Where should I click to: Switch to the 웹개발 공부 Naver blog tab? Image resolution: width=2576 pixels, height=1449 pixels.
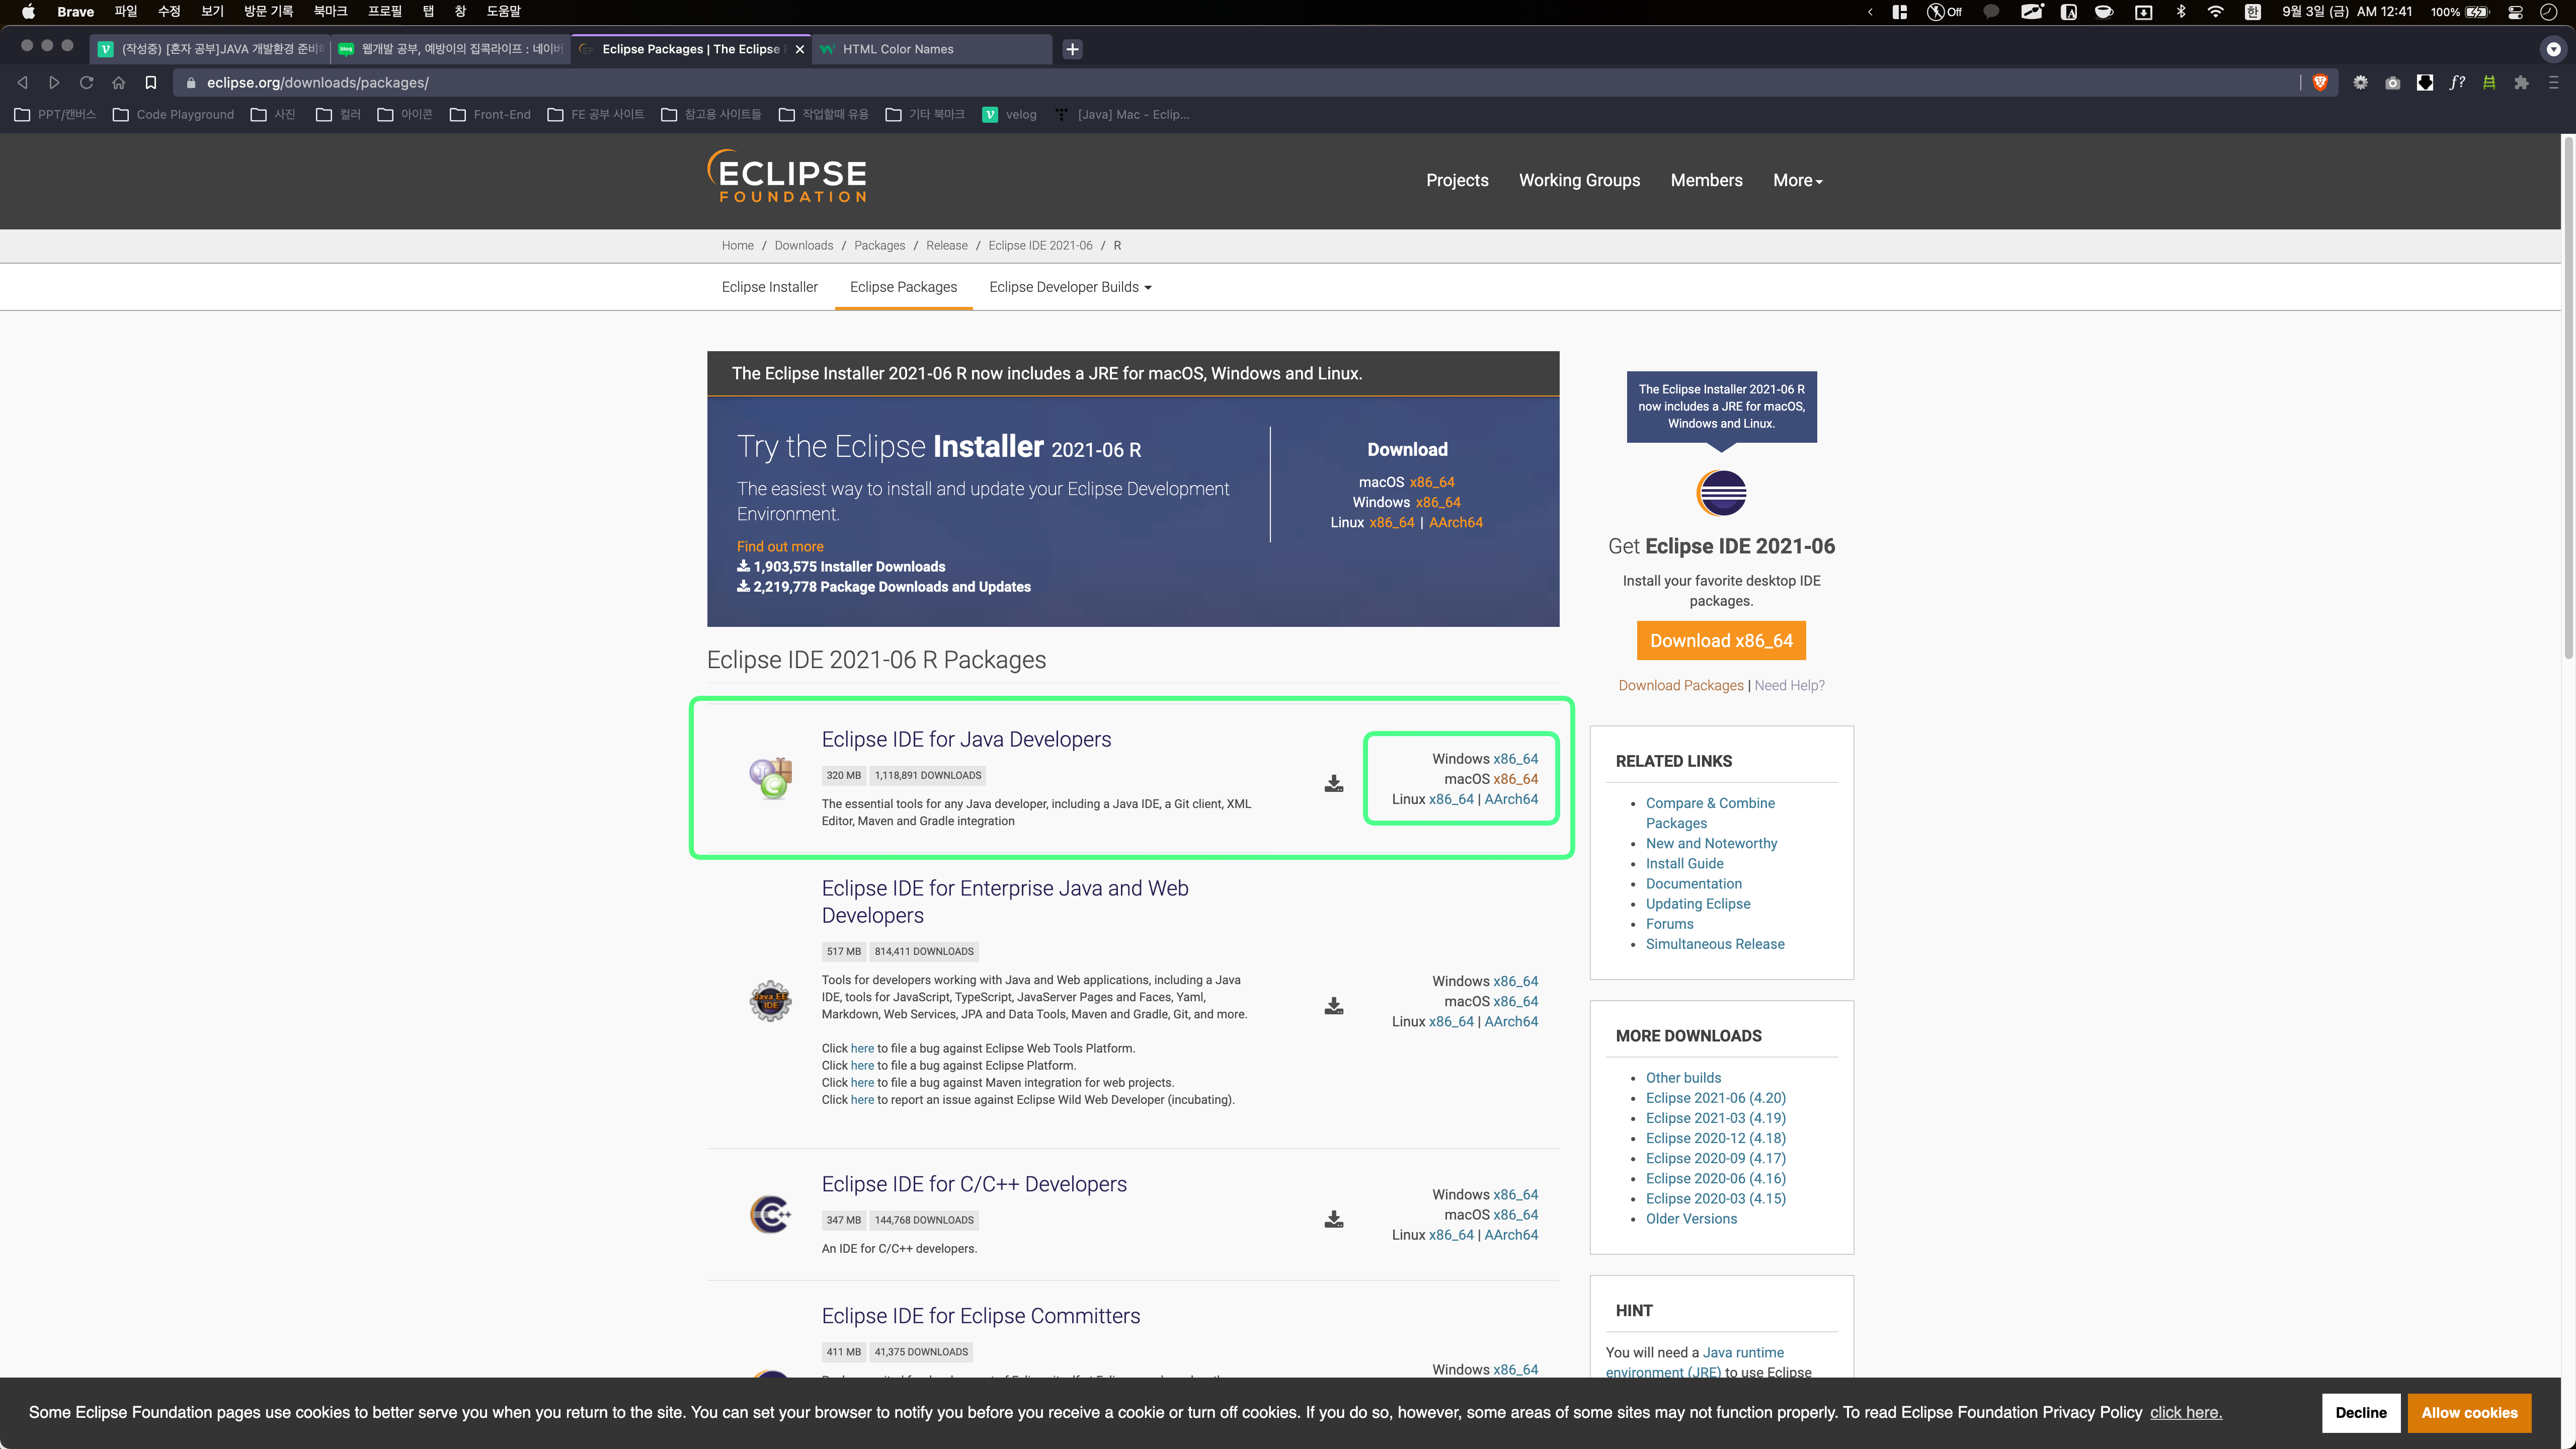[451, 49]
